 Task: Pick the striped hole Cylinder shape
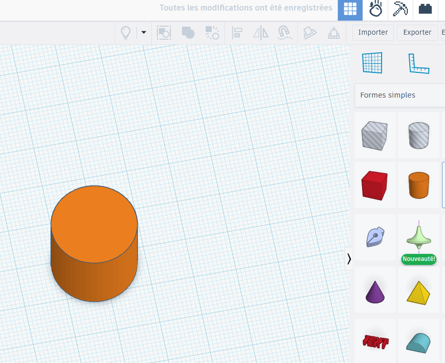[419, 135]
